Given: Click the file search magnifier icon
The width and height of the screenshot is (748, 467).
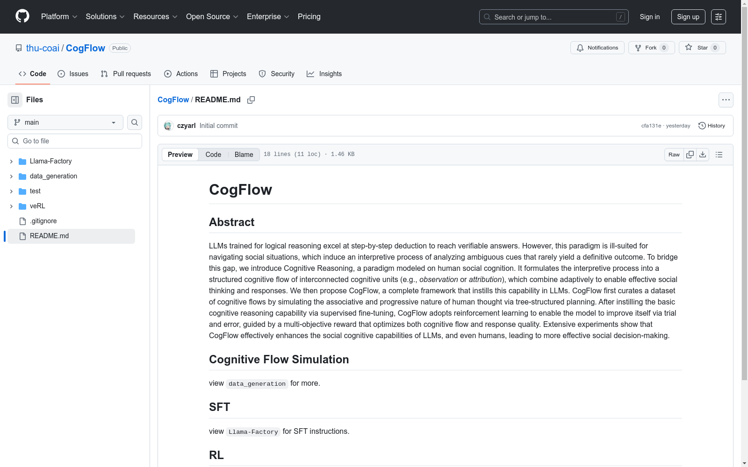Looking at the screenshot, I should pos(135,122).
